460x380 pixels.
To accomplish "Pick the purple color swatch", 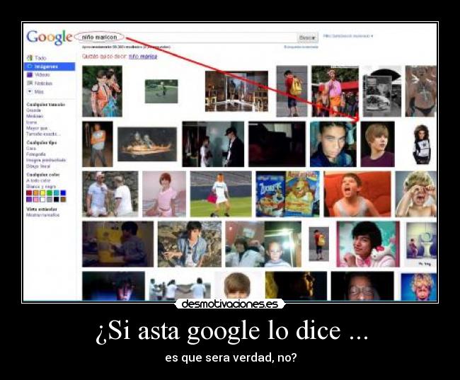I will (x=29, y=200).
